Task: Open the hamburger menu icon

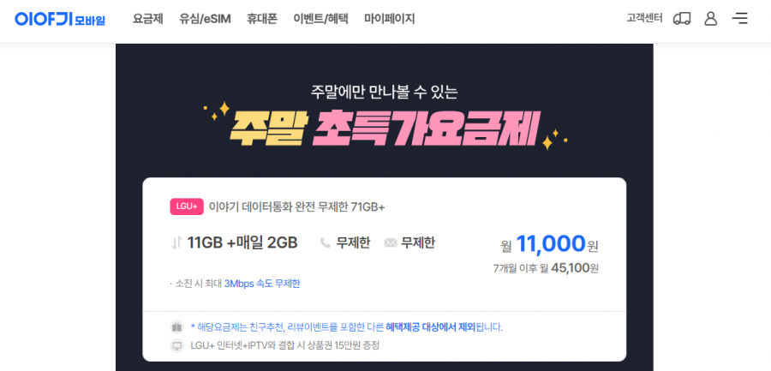Action: pyautogui.click(x=739, y=19)
